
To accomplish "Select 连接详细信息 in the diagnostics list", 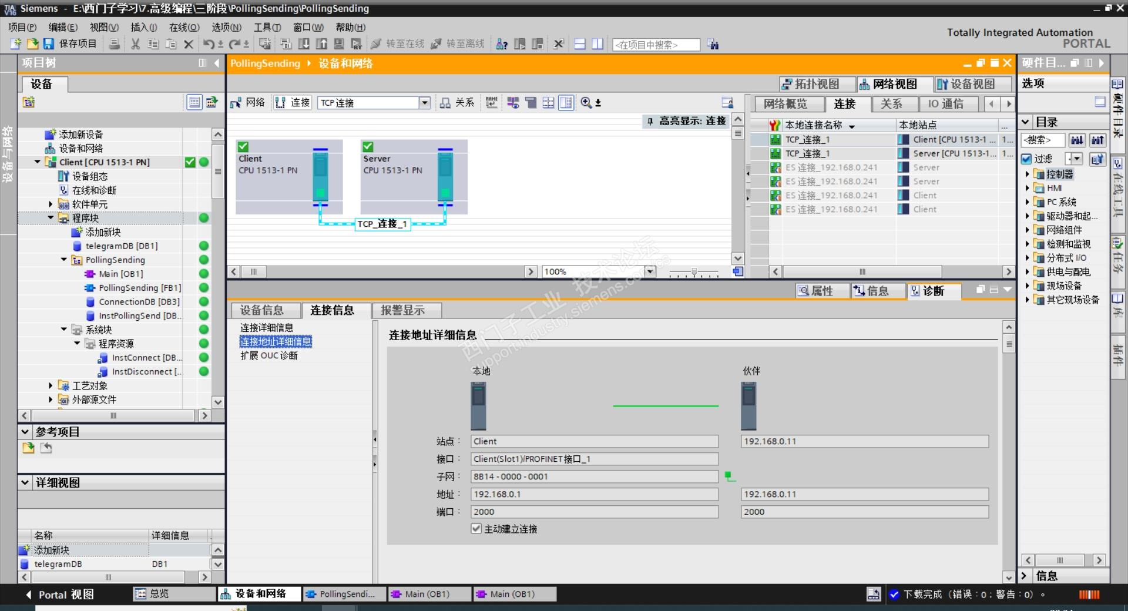I will pos(267,328).
